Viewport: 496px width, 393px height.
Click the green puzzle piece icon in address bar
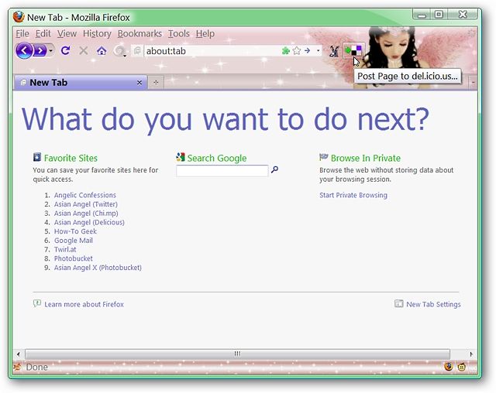click(x=286, y=50)
